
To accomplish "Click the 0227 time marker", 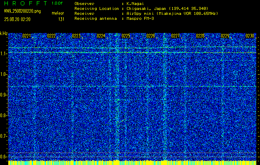I will [175, 36].
